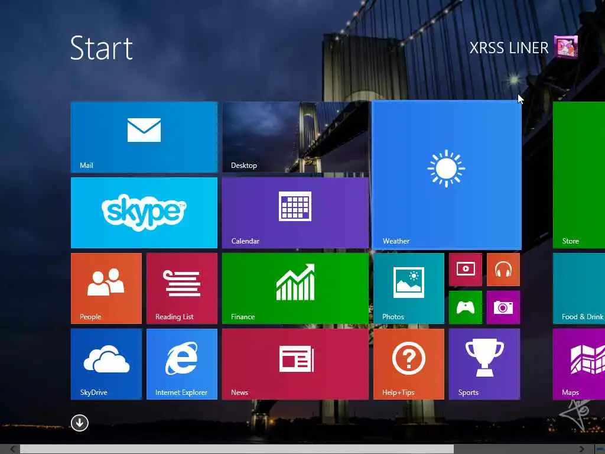
Task: Open the Sports tile
Action: coord(484,364)
